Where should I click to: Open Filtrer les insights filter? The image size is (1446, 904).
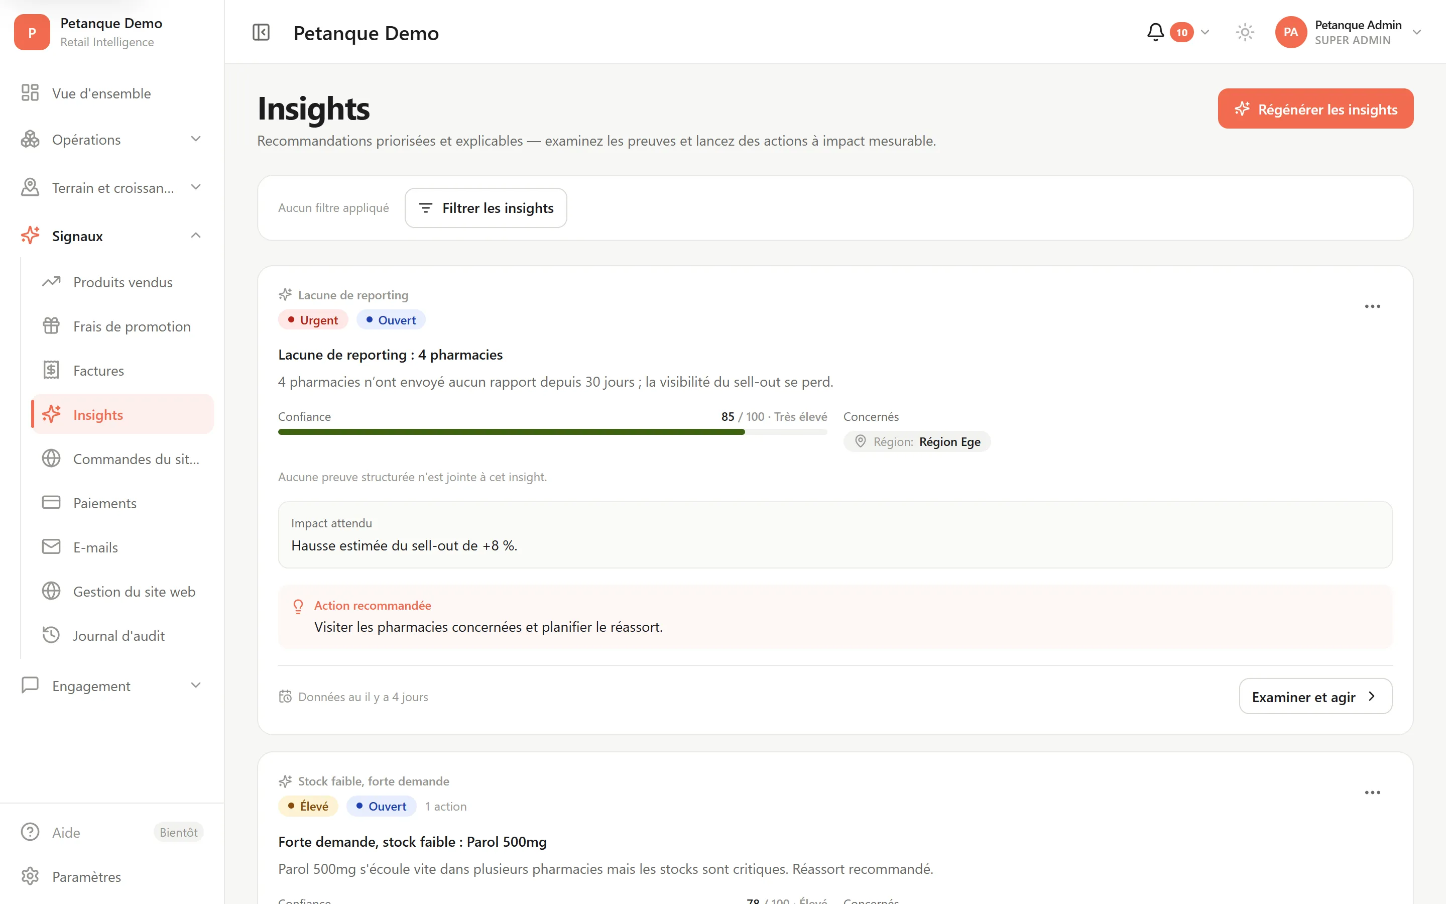[486, 208]
